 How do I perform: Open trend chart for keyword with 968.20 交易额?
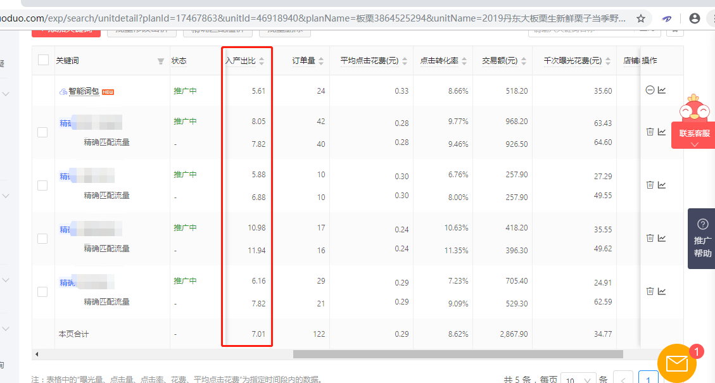[662, 132]
